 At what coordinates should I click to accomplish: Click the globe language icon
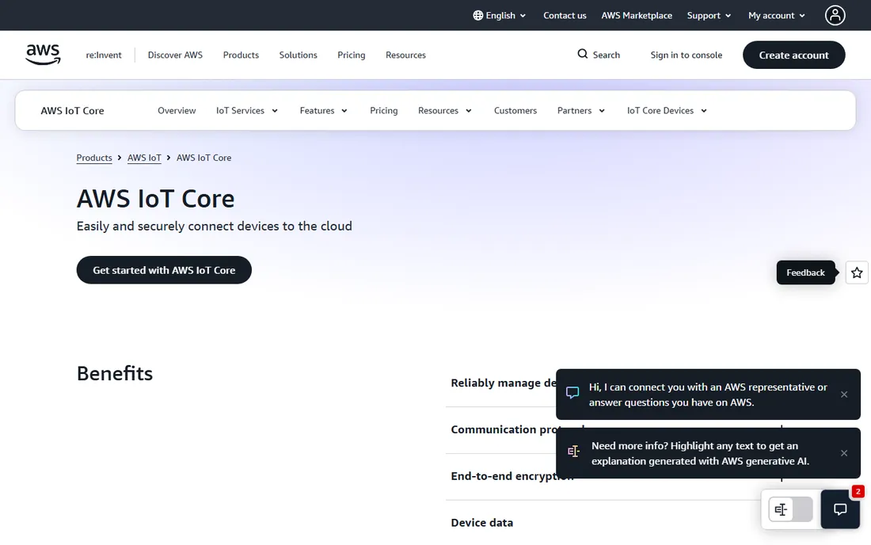coord(477,16)
